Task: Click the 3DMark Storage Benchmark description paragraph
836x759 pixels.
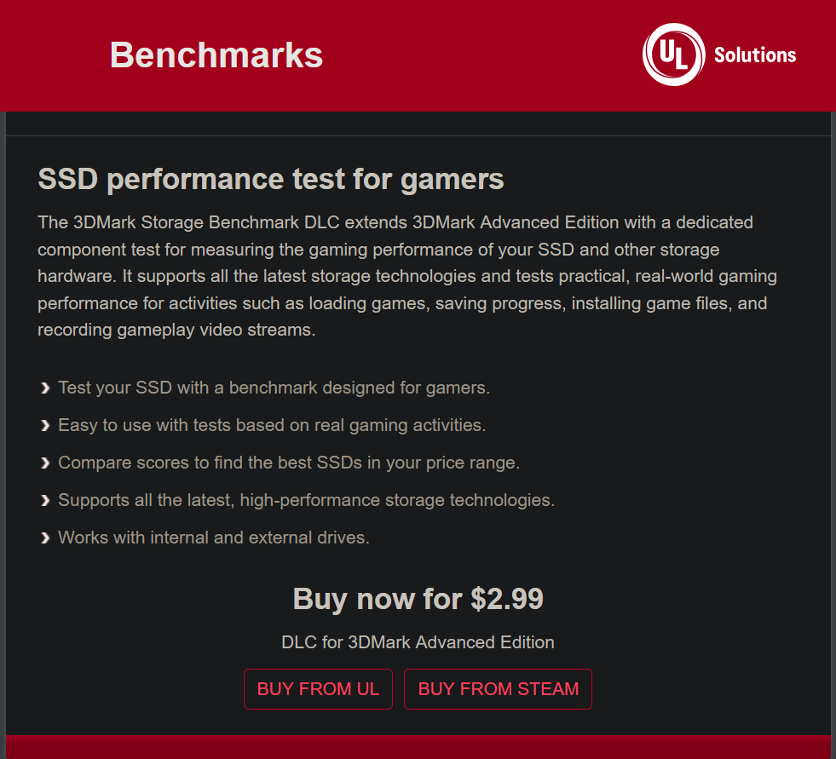Action: coord(407,276)
